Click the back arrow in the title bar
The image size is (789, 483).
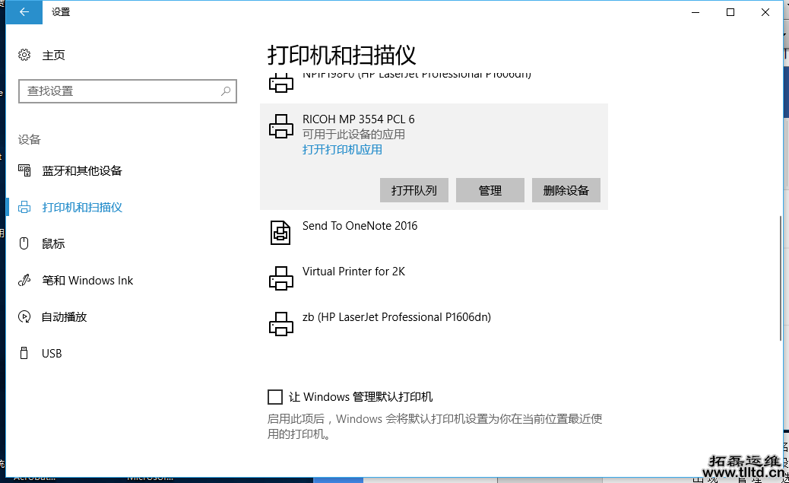pos(24,12)
